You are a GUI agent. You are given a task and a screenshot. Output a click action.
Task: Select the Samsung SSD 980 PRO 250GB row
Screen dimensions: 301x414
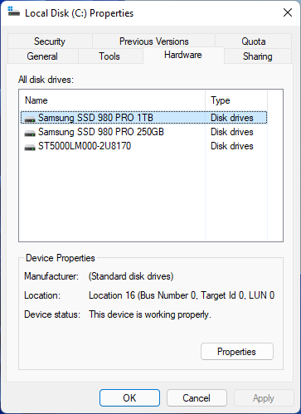[143, 132]
